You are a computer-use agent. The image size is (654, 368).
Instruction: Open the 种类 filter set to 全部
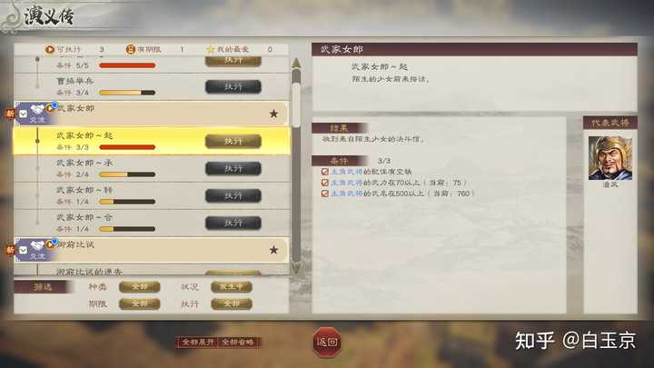[x=139, y=286]
